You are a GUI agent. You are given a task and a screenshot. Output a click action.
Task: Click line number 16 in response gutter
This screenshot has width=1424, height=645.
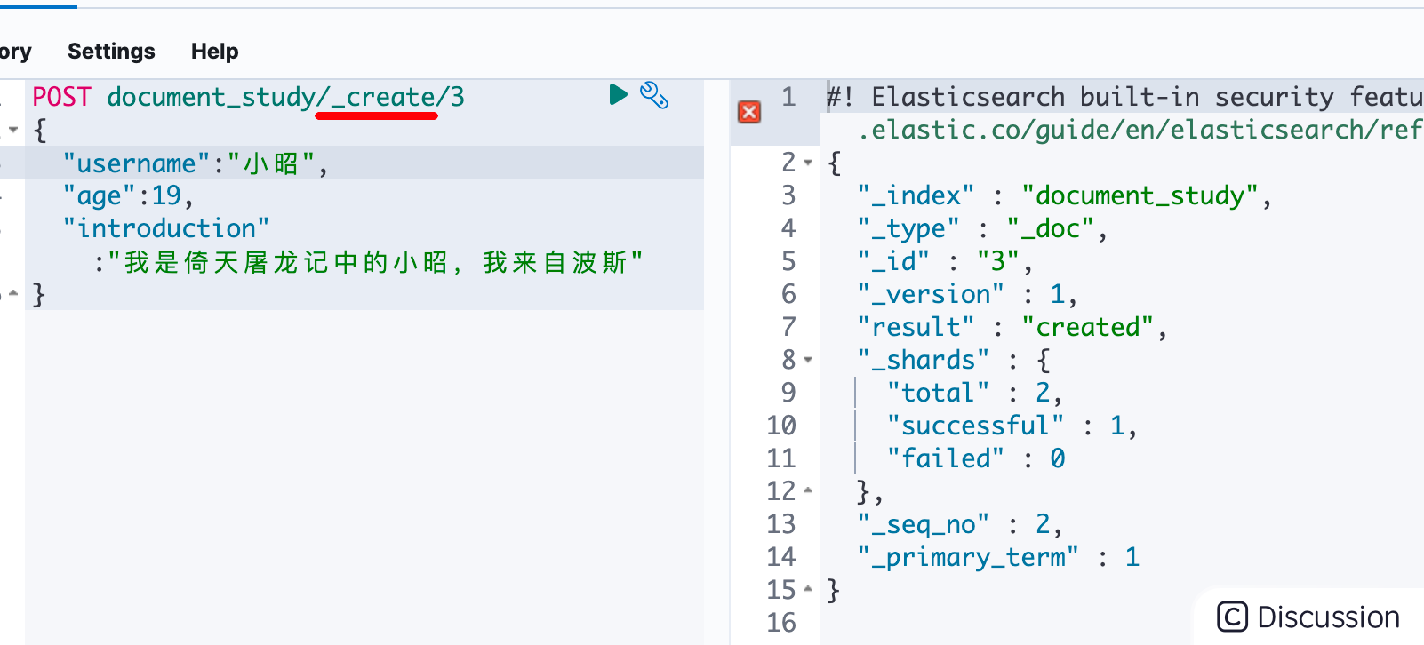pyautogui.click(x=781, y=623)
